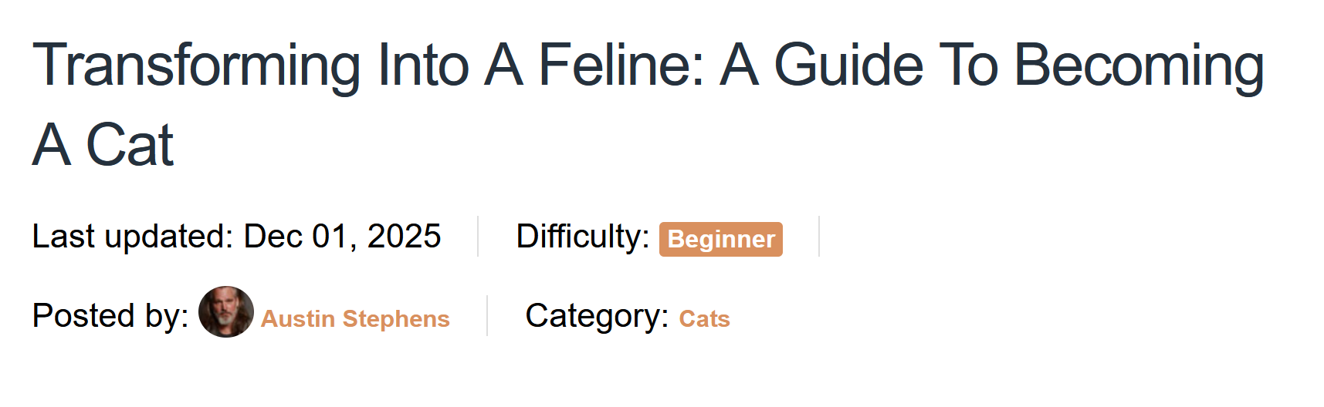
Task: Open Austin Stephens author profile link
Action: coord(354,318)
